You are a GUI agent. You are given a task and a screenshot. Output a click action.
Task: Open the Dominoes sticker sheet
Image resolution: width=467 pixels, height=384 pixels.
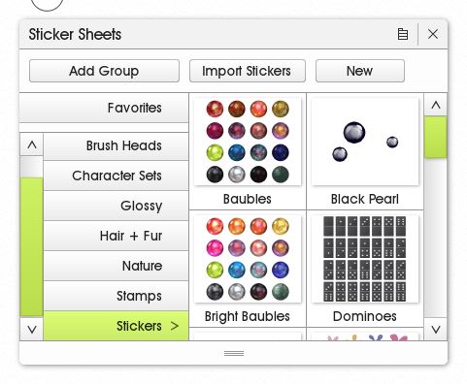(365, 269)
